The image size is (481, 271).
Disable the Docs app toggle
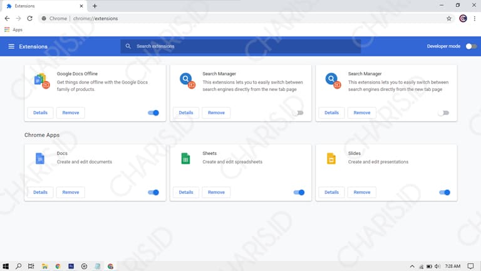(153, 193)
